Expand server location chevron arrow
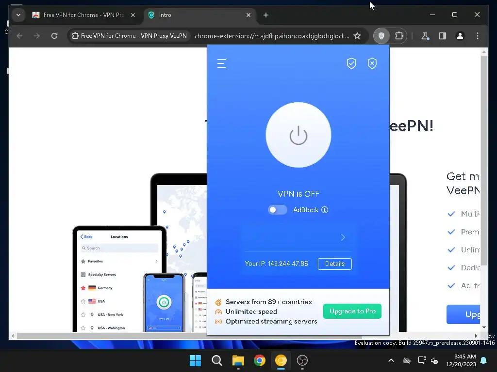This screenshot has width=497, height=372. [343, 237]
